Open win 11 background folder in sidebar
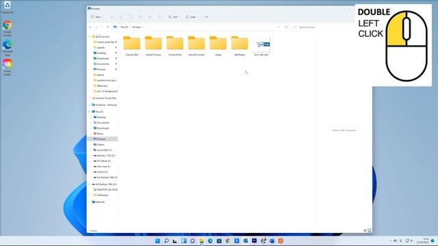 (105, 91)
